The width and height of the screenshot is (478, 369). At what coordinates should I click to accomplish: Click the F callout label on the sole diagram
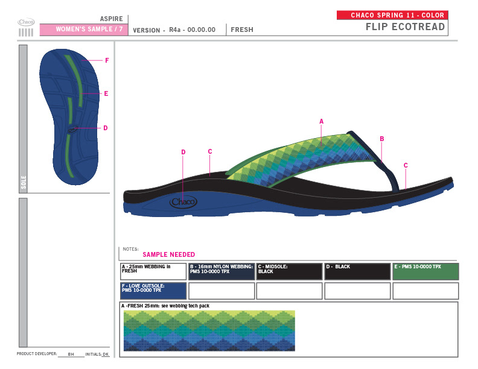(107, 60)
